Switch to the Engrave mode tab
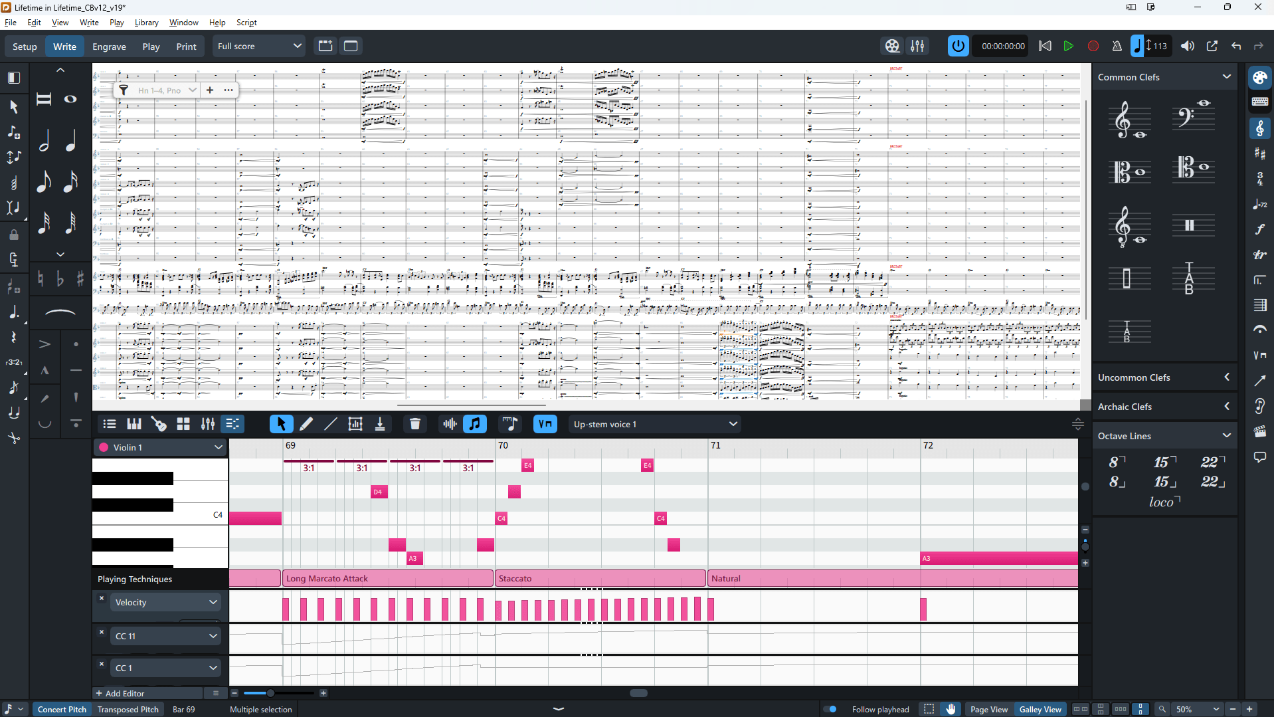 109,47
